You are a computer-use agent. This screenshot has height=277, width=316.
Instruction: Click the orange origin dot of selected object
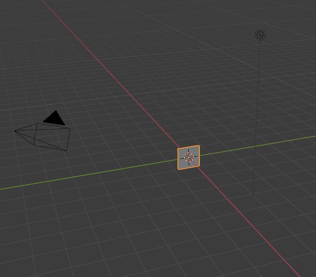pos(189,158)
